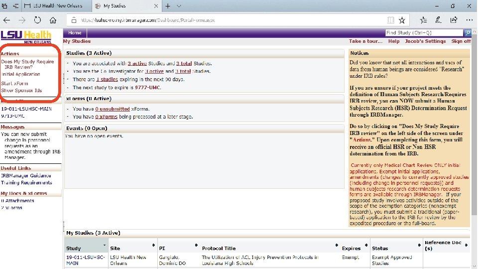Click the ACL Injury Prevention protocol title
This screenshot has width=478, height=269.
pyautogui.click(x=260, y=260)
